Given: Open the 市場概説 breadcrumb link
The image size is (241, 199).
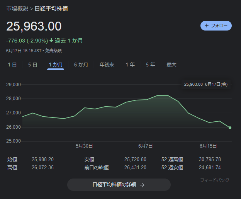Looking at the screenshot, I should (x=17, y=9).
